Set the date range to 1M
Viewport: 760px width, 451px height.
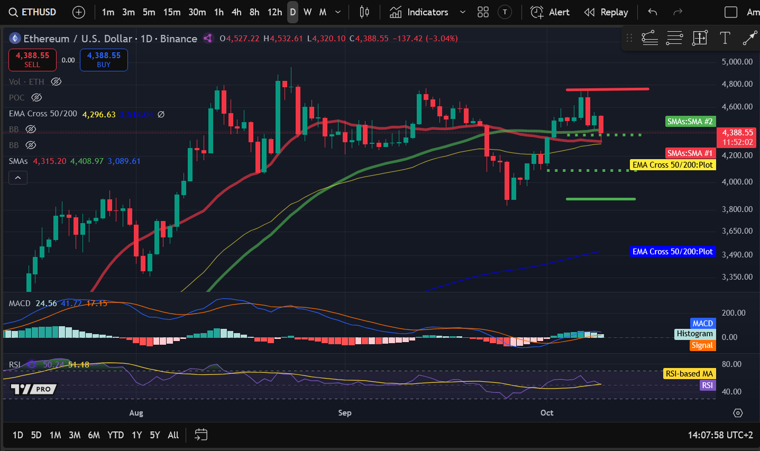tap(55, 435)
